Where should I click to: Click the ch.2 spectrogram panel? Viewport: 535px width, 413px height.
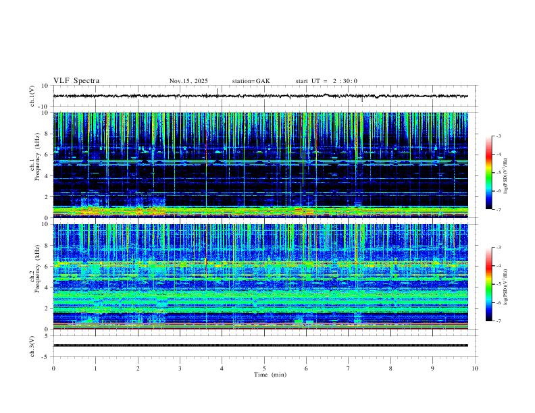point(260,277)
